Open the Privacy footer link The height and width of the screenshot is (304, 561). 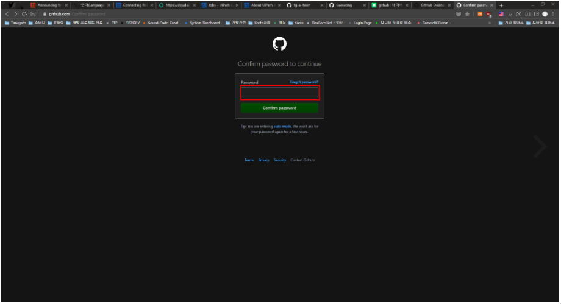pos(265,161)
